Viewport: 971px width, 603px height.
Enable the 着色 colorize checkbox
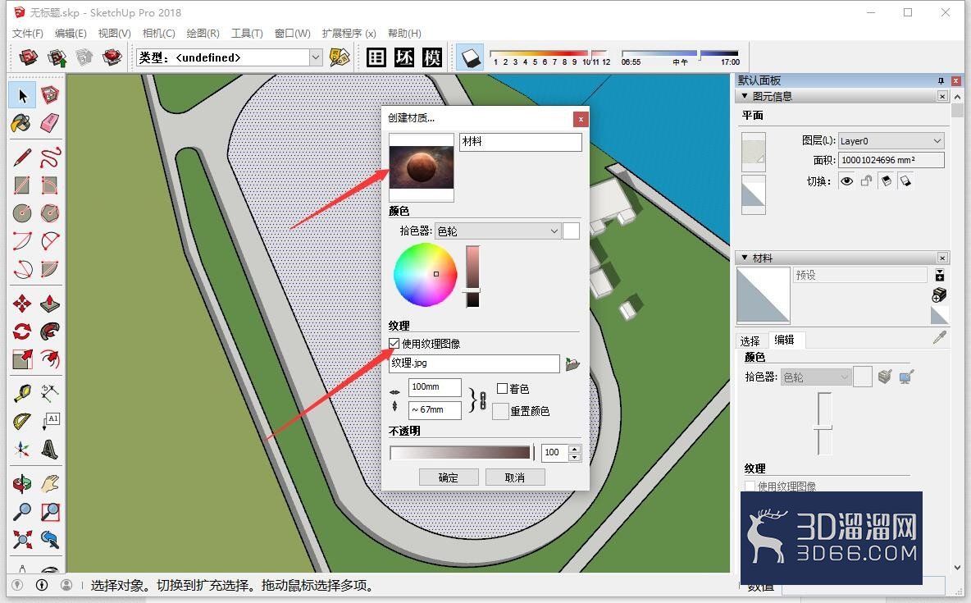point(502,389)
